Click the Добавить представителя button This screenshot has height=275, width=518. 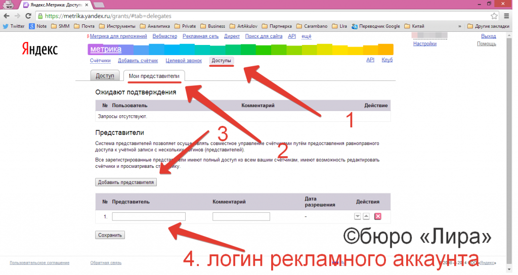coord(126,182)
